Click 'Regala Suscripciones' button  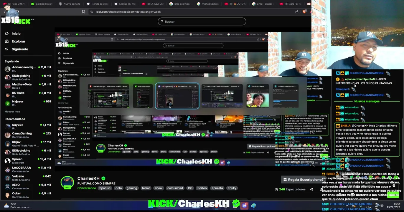pos(303,180)
